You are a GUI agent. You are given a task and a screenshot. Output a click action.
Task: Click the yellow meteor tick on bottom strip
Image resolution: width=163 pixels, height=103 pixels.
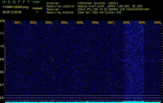click(x=53, y=101)
